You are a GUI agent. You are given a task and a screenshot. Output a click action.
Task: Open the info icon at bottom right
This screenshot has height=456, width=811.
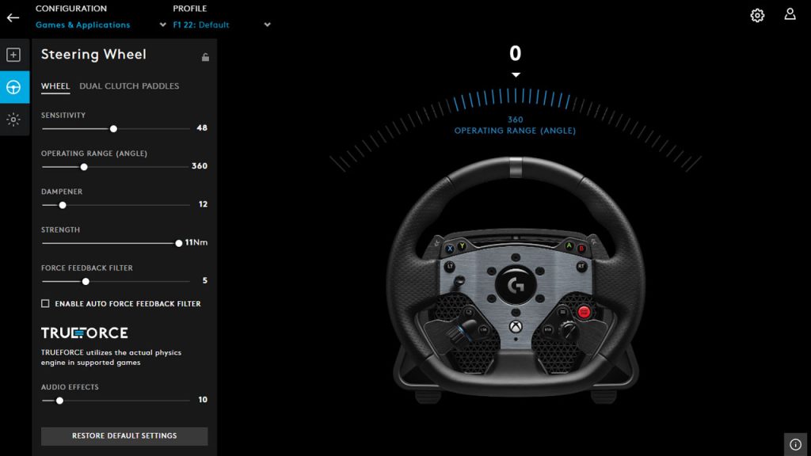click(x=795, y=444)
